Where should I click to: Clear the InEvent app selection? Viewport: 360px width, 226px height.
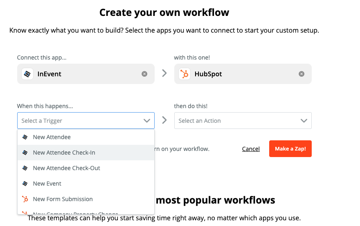coord(144,74)
